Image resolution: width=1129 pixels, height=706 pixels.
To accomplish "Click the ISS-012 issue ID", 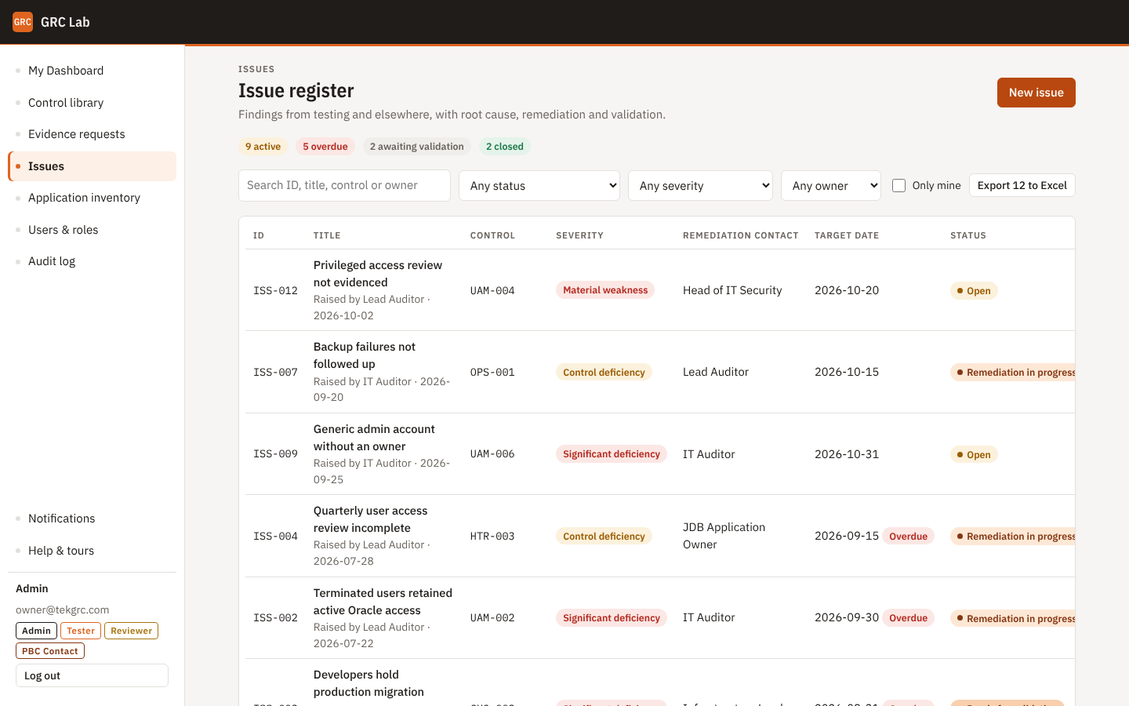I will coord(276,291).
